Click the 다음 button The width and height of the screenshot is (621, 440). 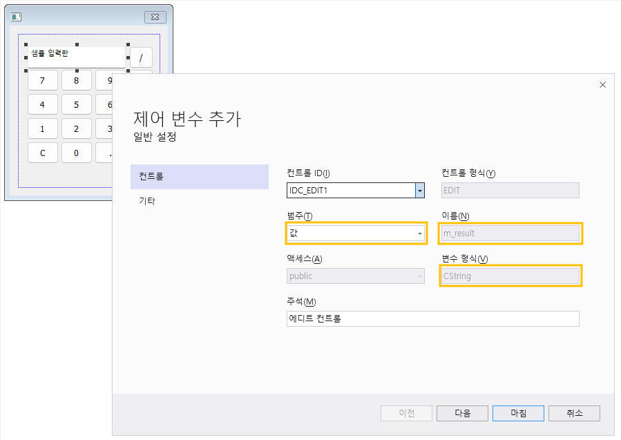pos(462,413)
